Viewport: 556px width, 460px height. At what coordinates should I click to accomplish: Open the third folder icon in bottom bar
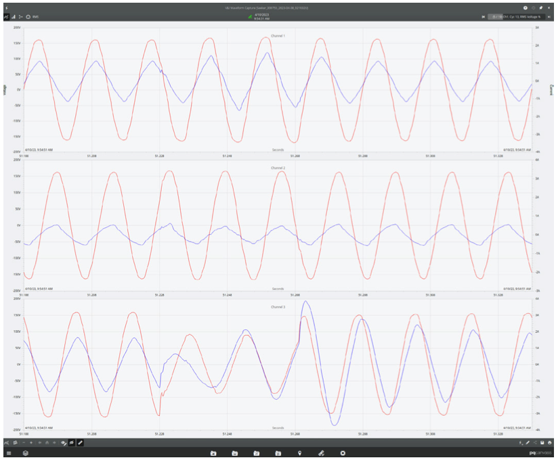(257, 453)
